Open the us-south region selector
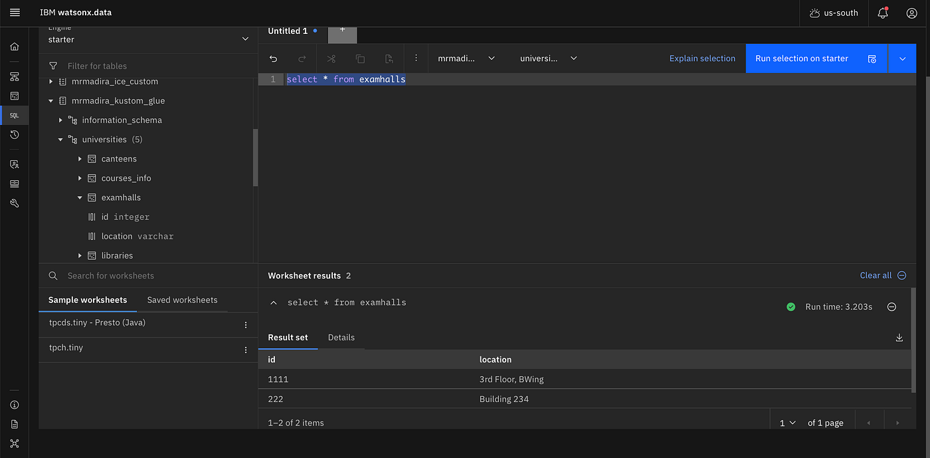The width and height of the screenshot is (930, 458). pos(834,13)
